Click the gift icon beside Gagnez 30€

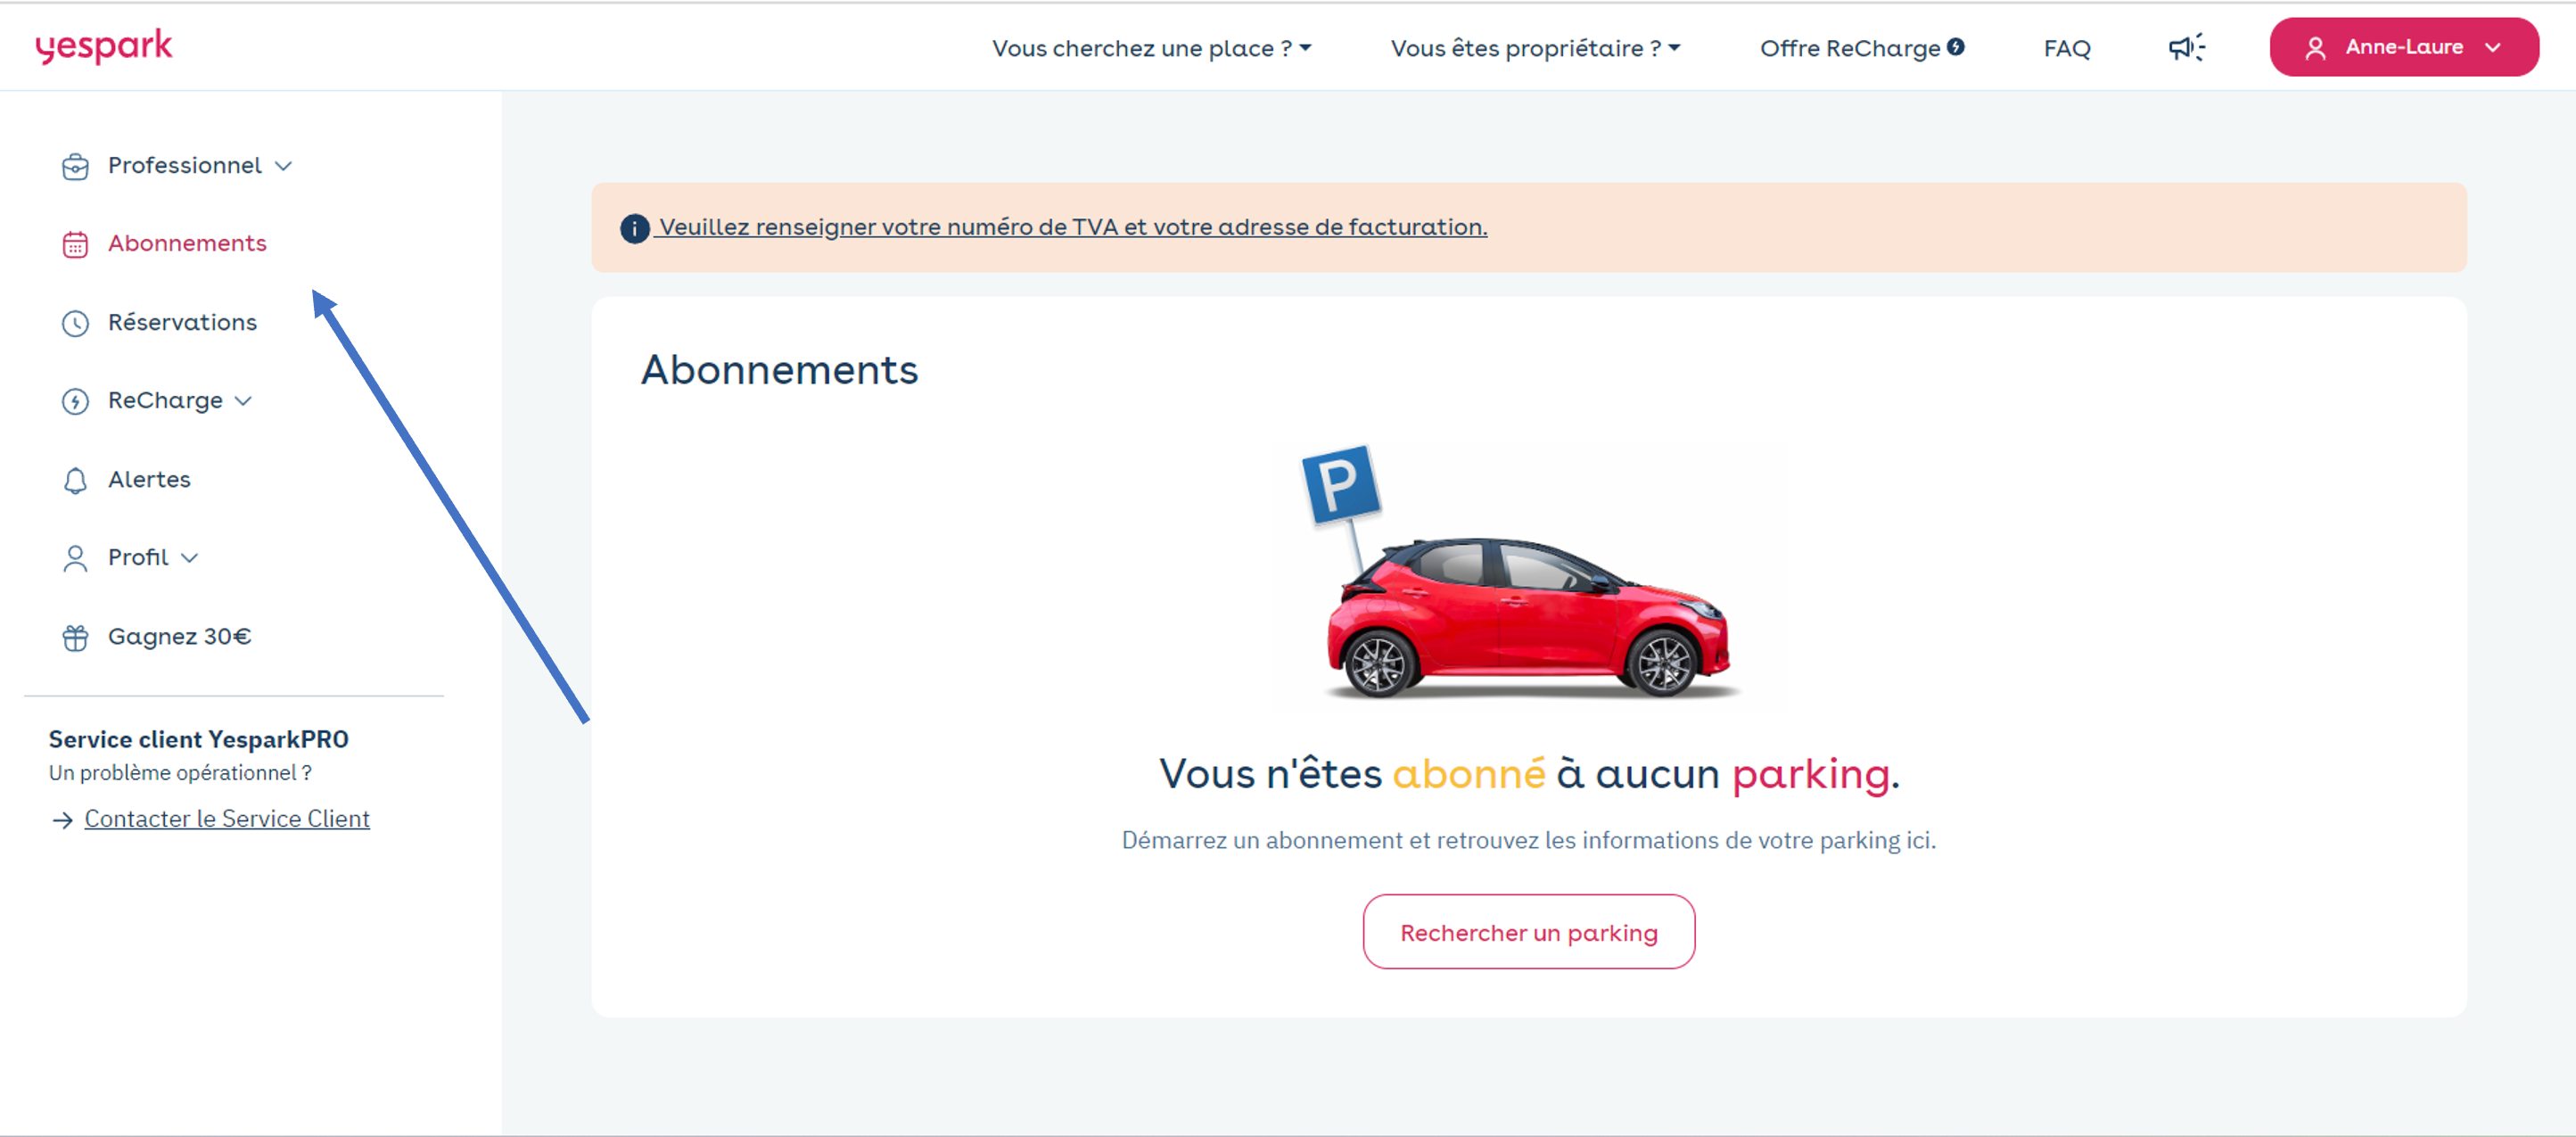75,637
